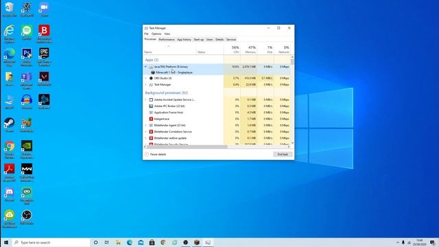
Task: Open the Bitdefender desktop shortcut
Action: tap(44, 34)
